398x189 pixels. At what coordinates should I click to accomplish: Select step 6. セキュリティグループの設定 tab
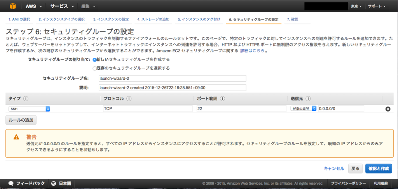click(253, 19)
